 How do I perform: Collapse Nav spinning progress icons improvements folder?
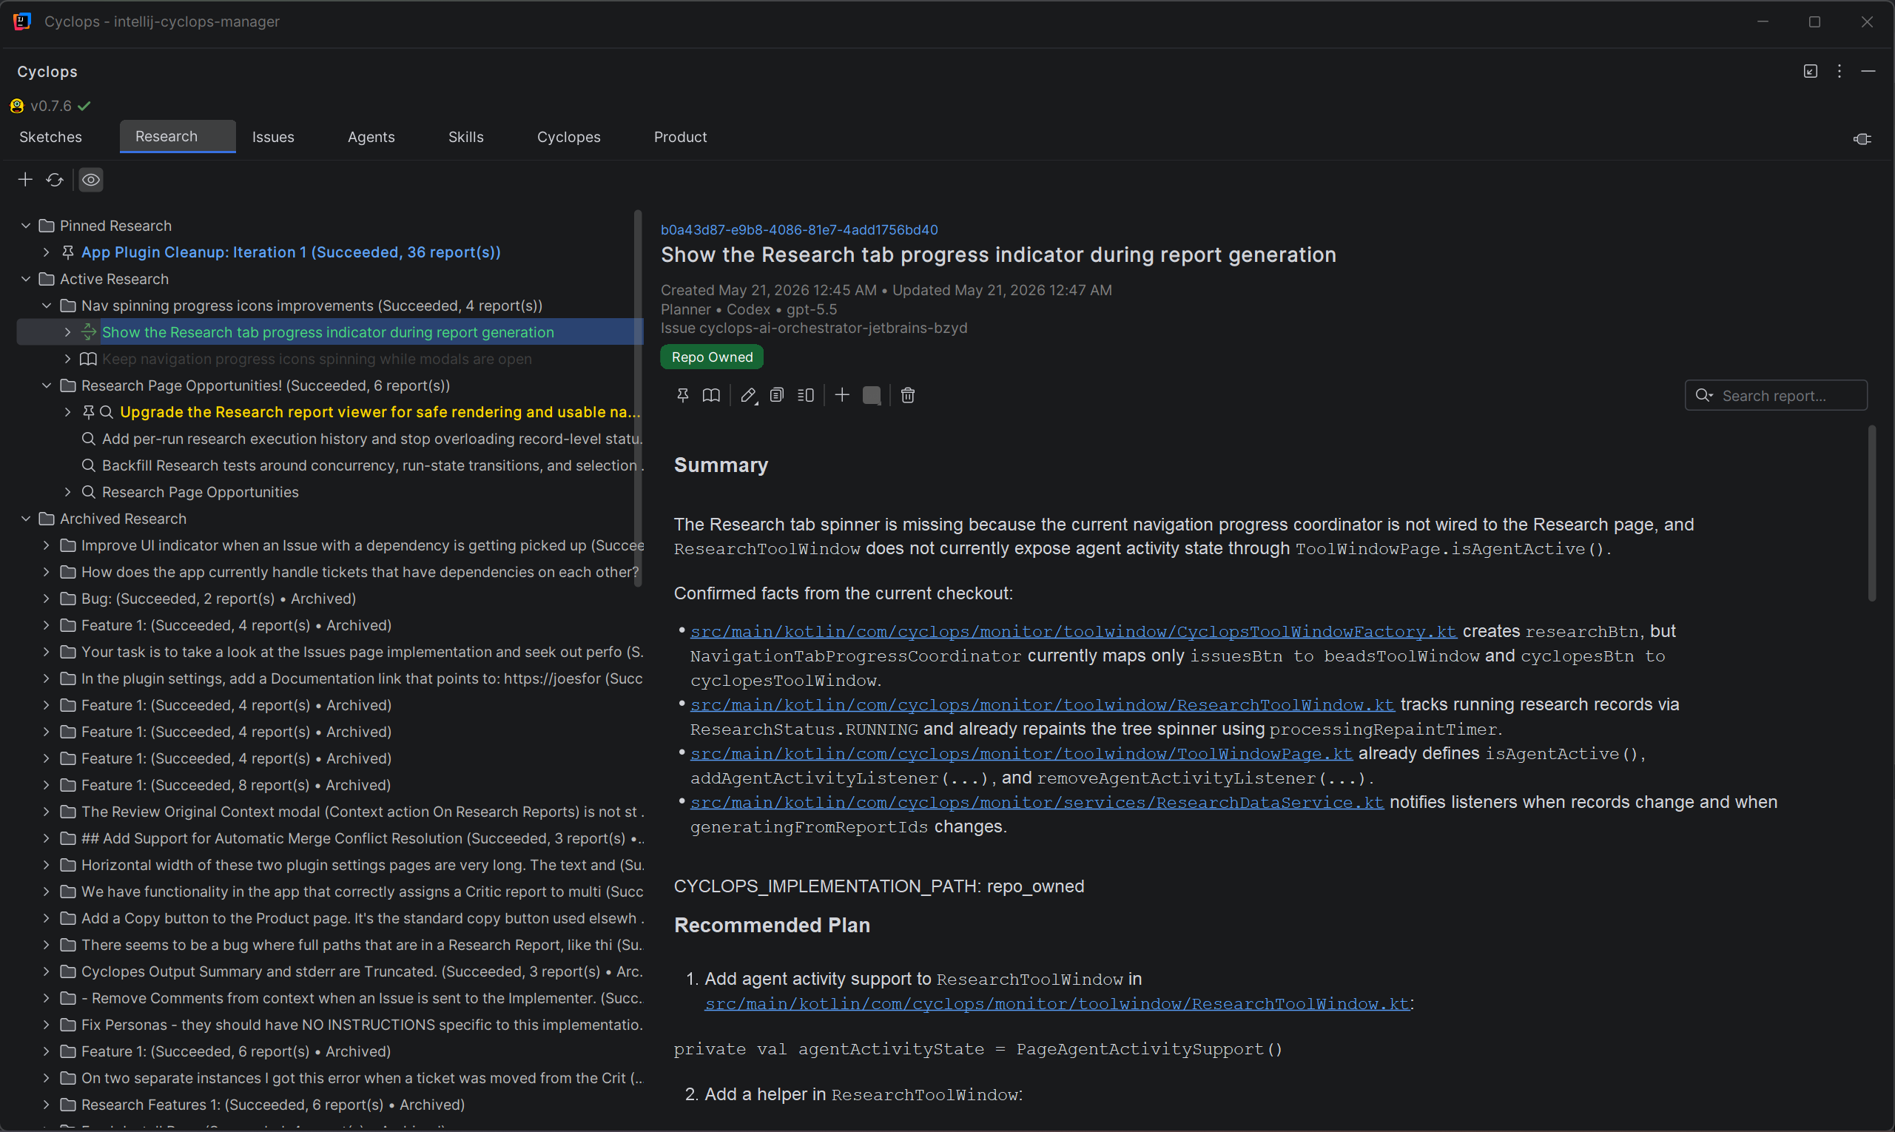coord(47,306)
